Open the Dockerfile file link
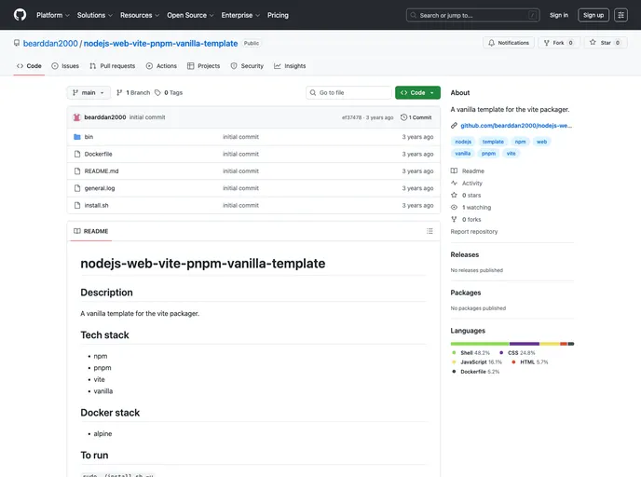 point(98,154)
